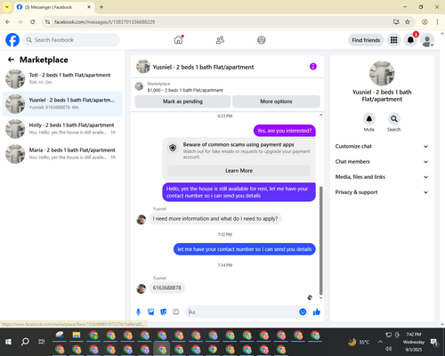The height and width of the screenshot is (356, 445).
Task: Open the account profile picture menu
Action: pos(427,40)
